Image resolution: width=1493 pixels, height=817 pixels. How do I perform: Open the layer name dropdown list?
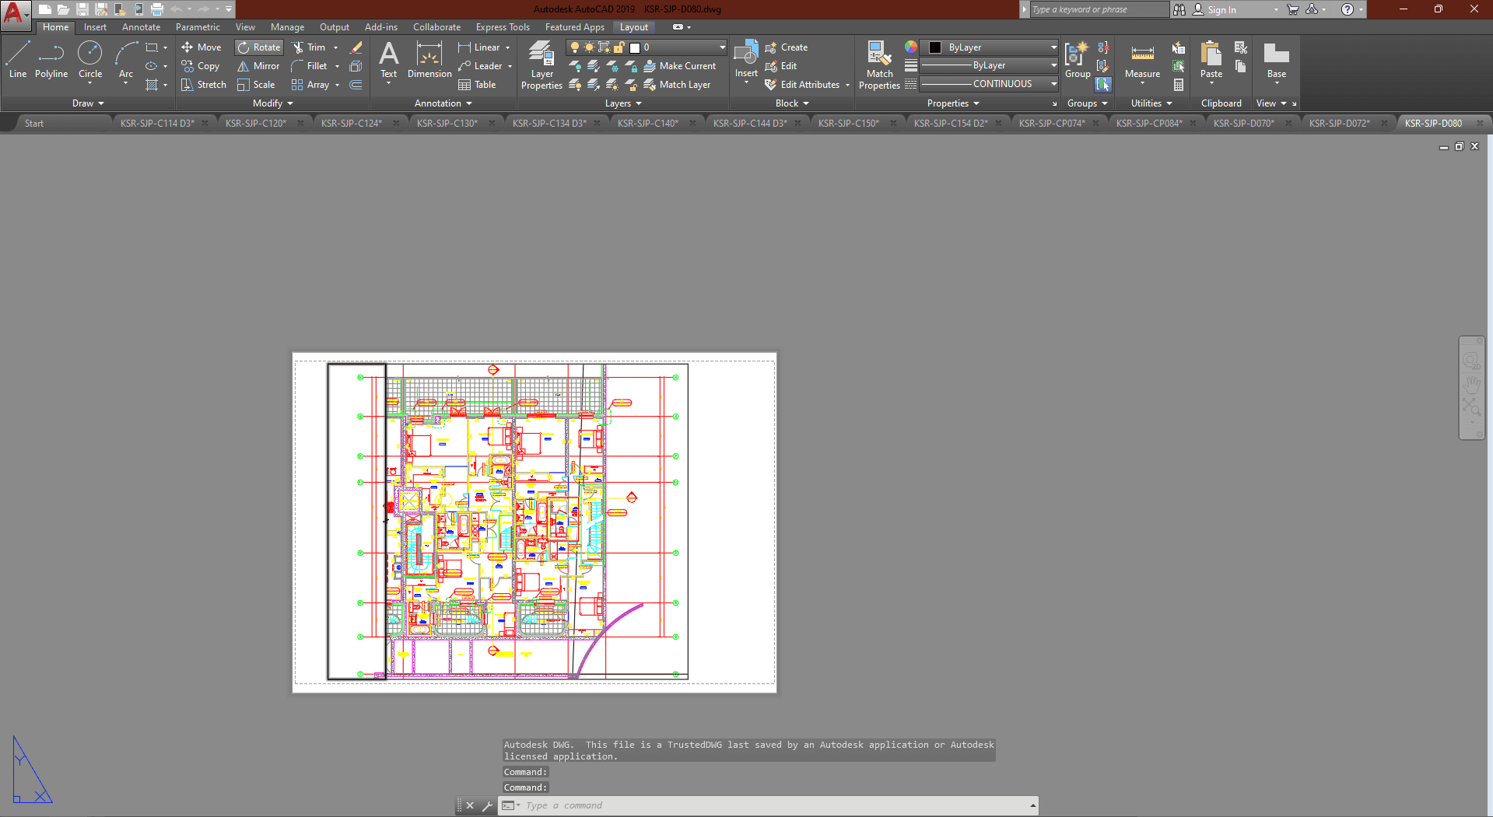pyautogui.click(x=722, y=47)
